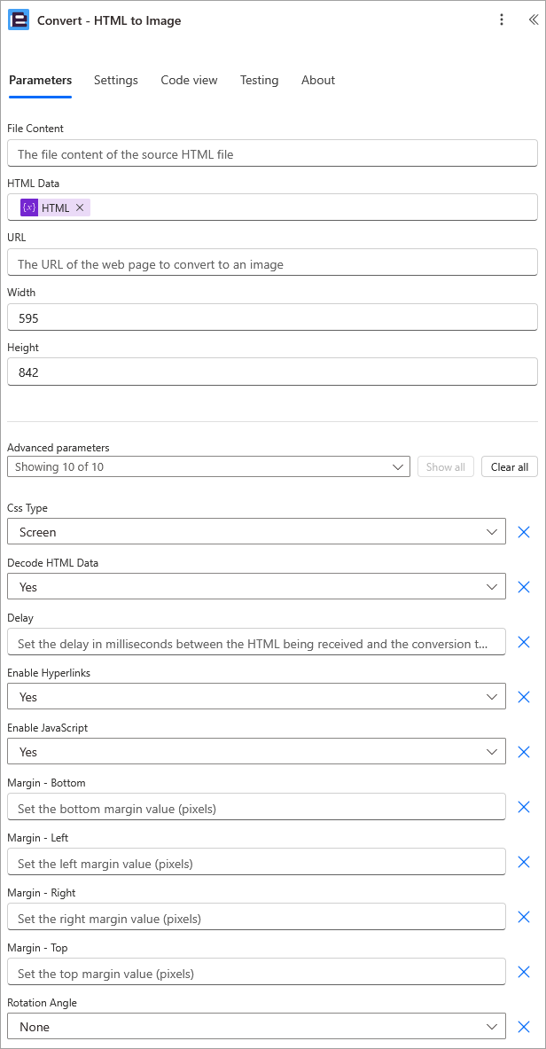Open the Code view tab
Screen dimensions: 546x1049
click(190, 81)
